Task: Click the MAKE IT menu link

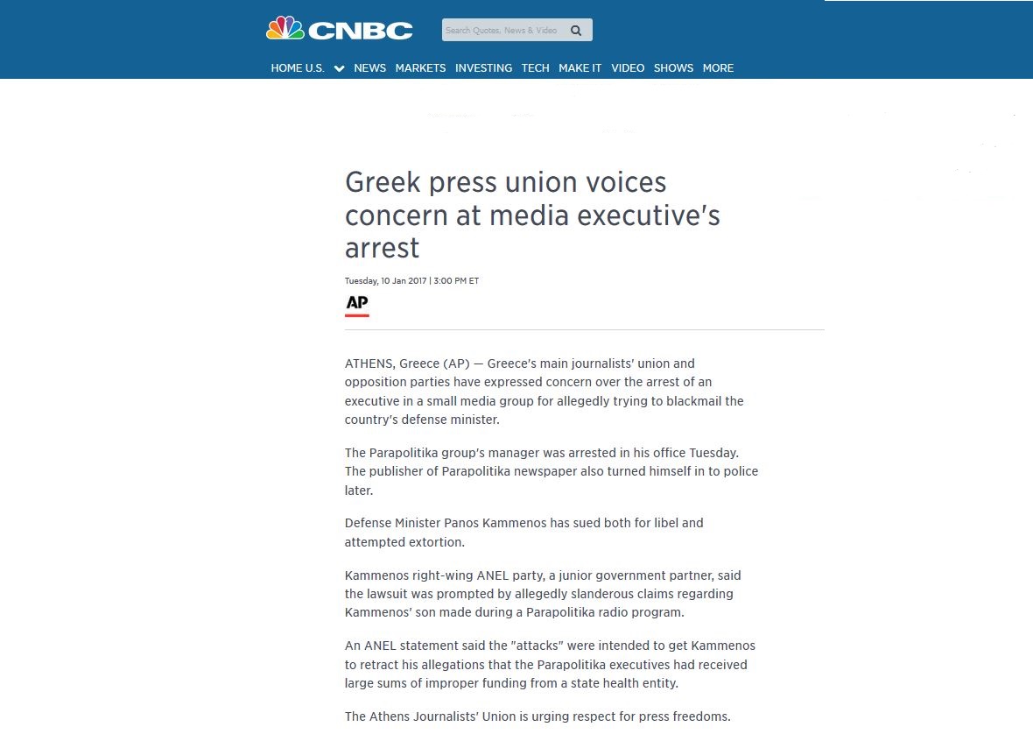Action: [x=580, y=67]
